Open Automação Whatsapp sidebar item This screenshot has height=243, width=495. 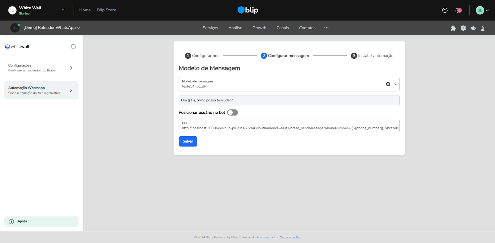pyautogui.click(x=41, y=90)
